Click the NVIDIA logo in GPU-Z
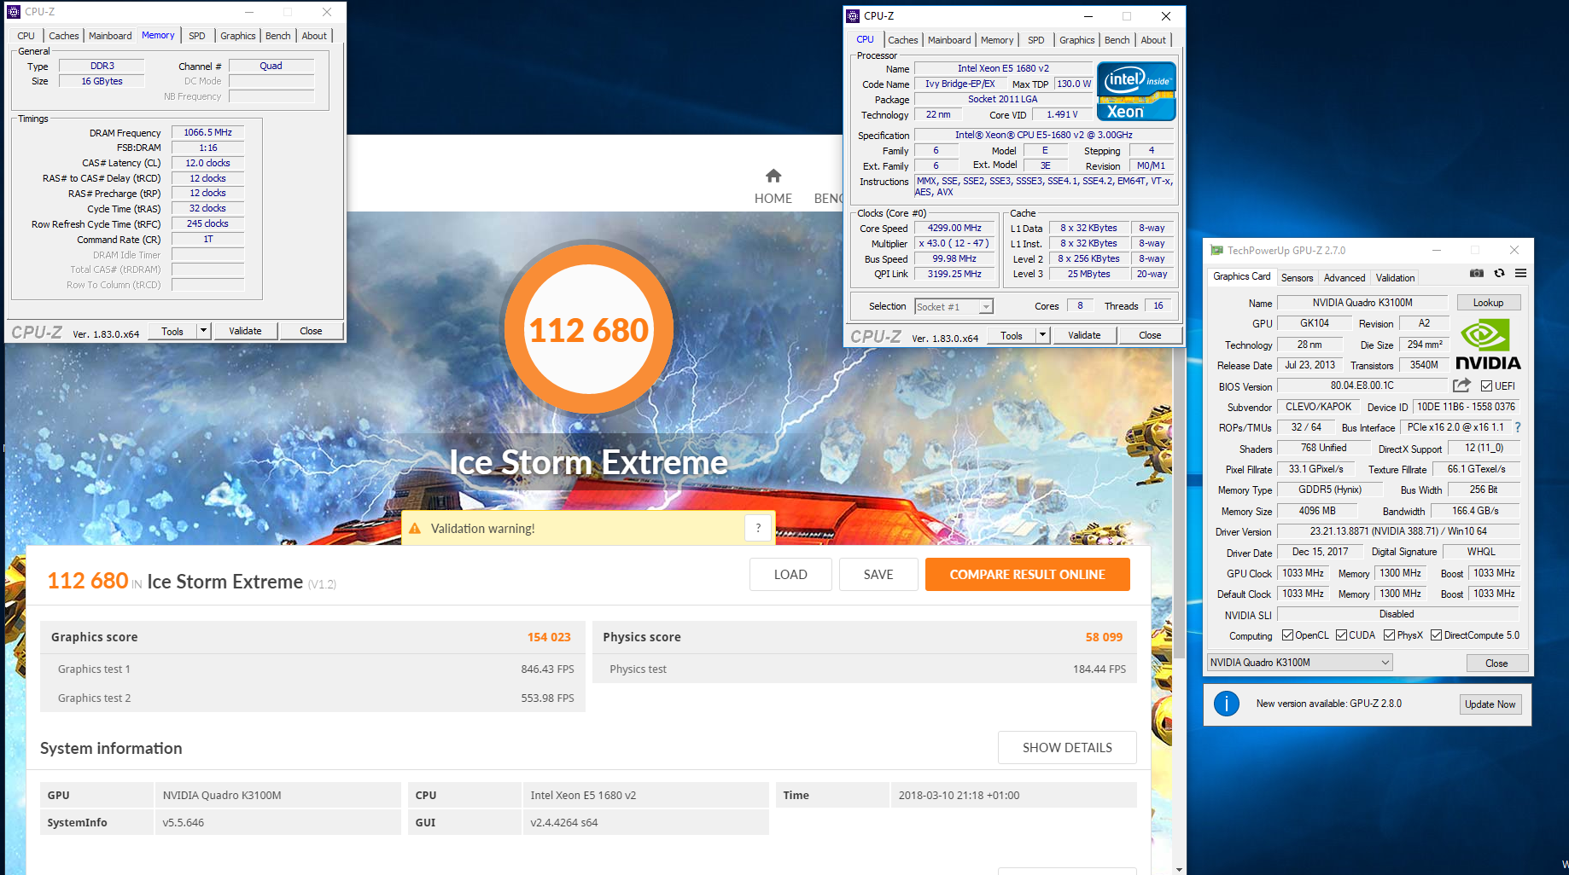The height and width of the screenshot is (875, 1569). click(x=1487, y=345)
